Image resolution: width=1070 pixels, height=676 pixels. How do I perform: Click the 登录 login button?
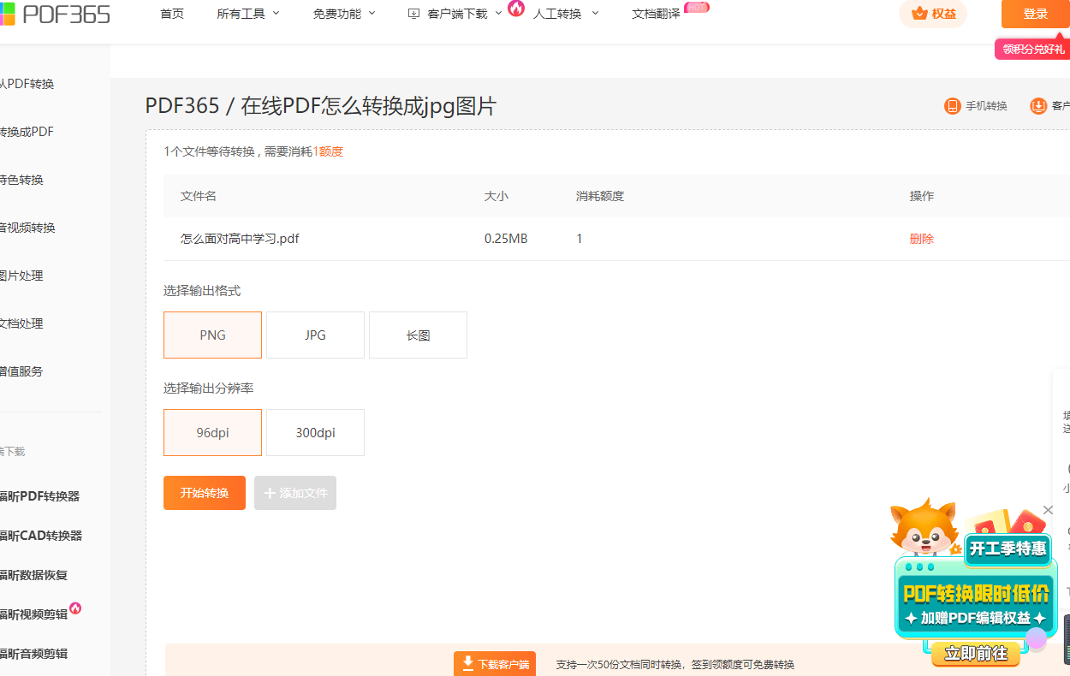1036,14
